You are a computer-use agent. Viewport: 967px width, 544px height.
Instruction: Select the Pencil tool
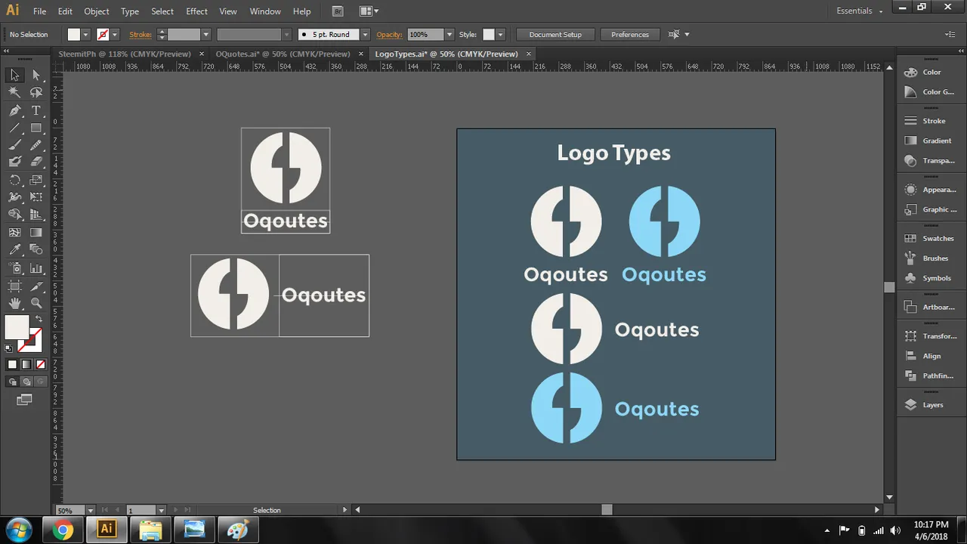(36, 145)
